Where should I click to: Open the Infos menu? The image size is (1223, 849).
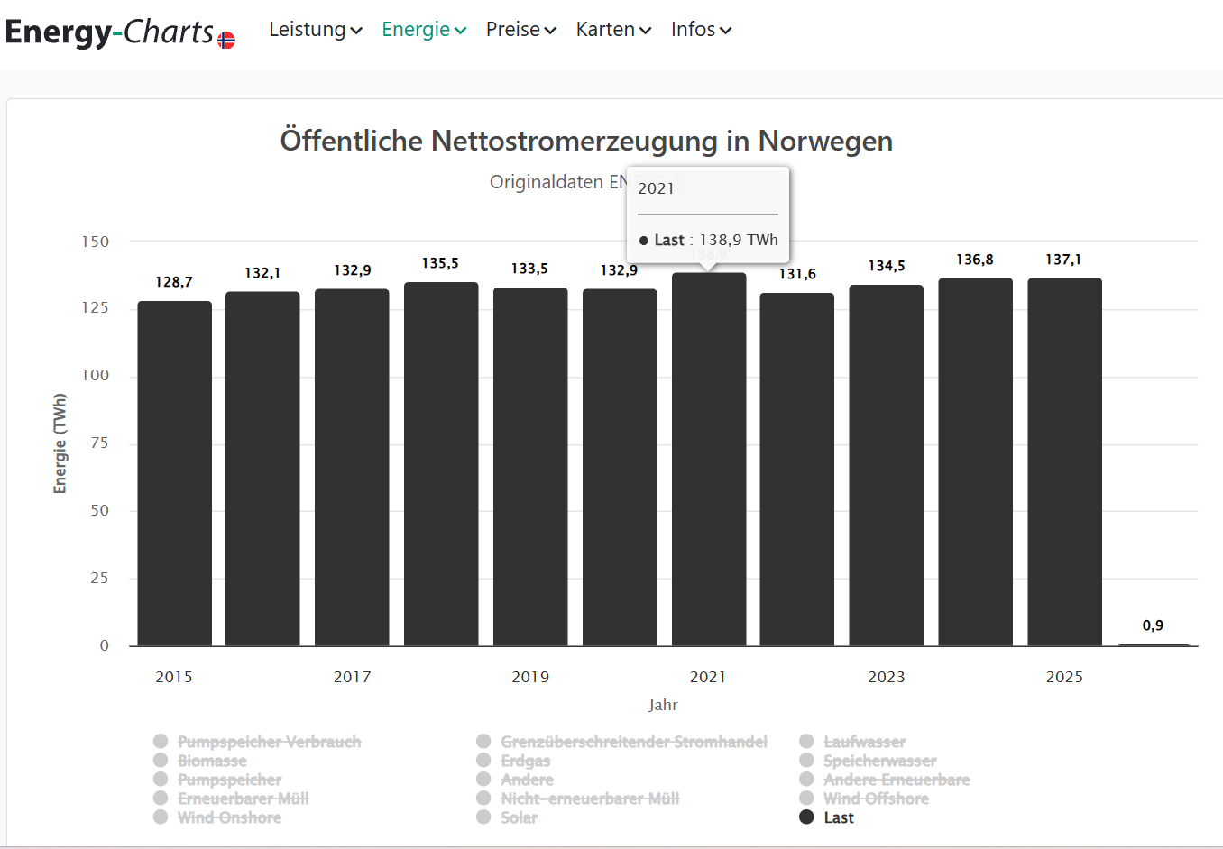point(701,30)
